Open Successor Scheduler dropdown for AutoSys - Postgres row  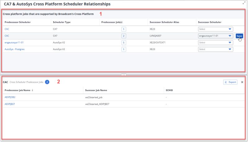click(215, 49)
